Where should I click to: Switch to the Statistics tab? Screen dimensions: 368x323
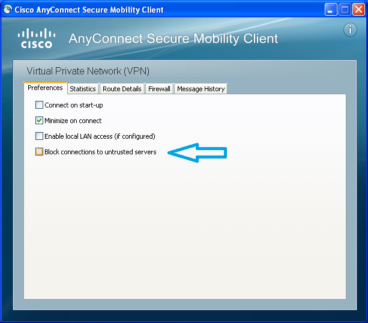(x=83, y=89)
